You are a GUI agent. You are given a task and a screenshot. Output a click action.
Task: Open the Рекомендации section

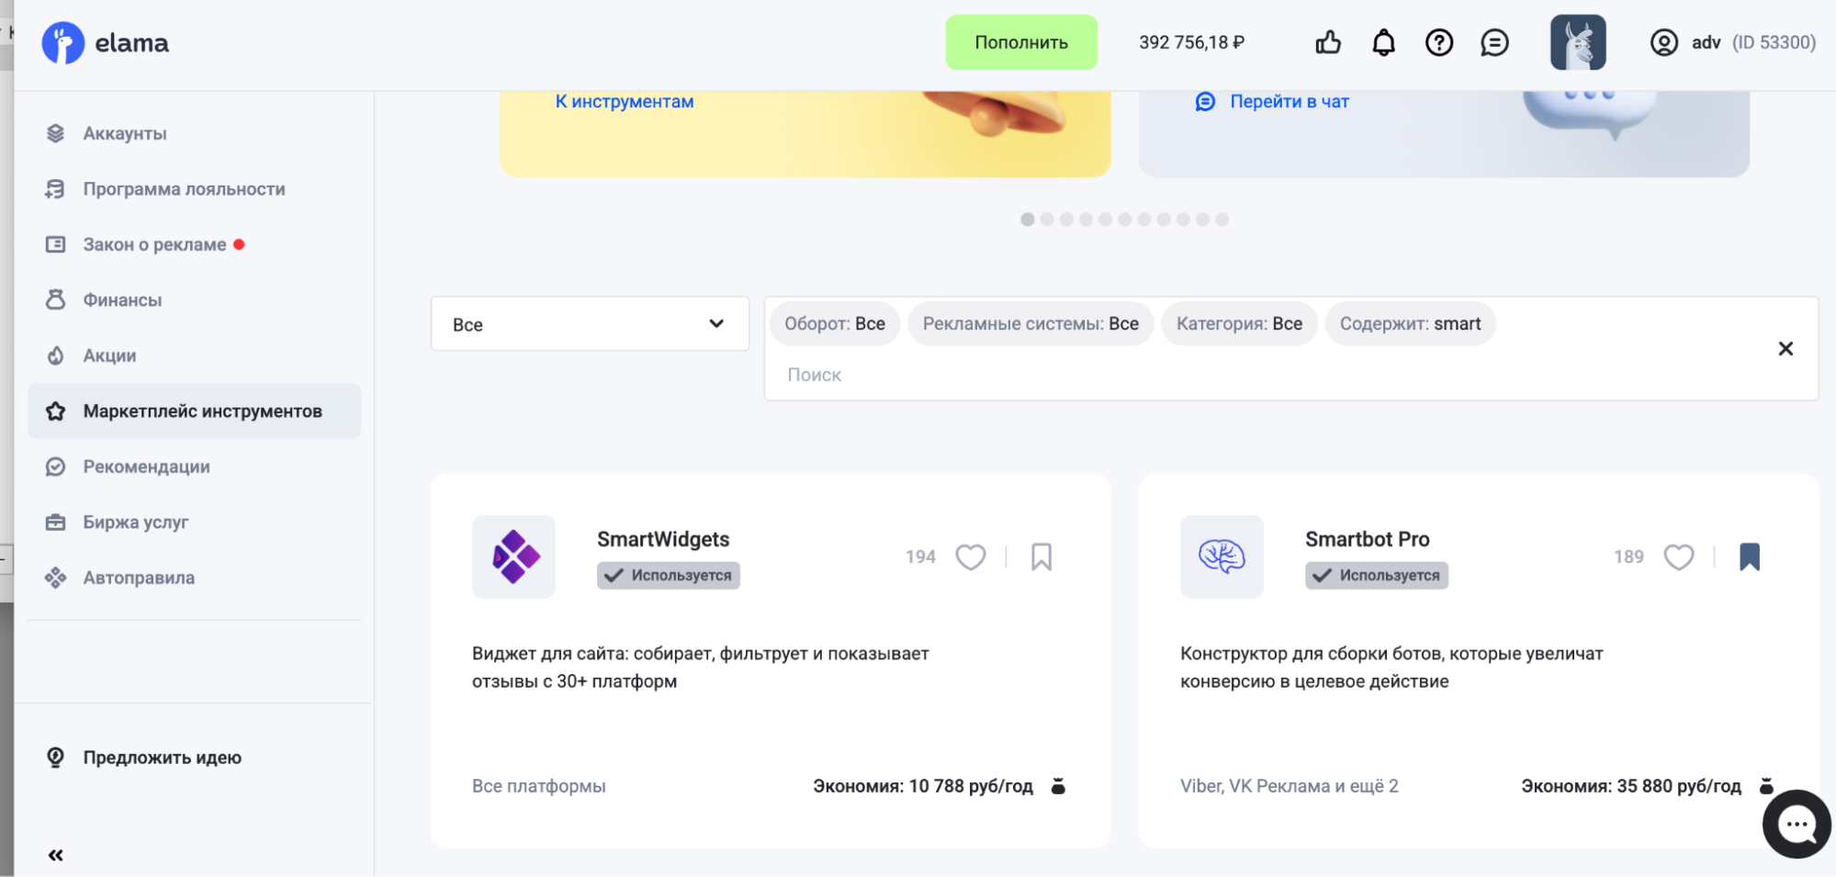[x=147, y=467]
